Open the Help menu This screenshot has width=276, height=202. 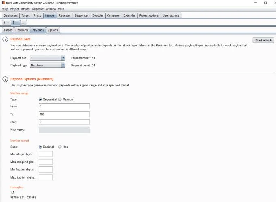(61, 9)
